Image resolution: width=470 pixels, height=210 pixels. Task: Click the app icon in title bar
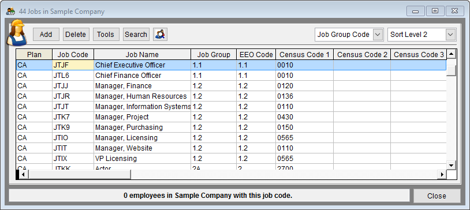coord(10,12)
